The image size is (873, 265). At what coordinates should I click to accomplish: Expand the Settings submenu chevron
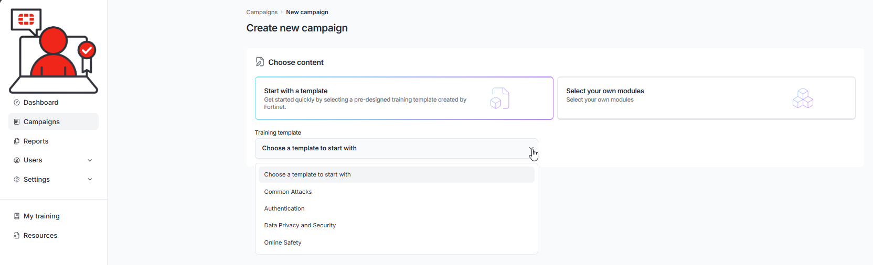pyautogui.click(x=90, y=180)
